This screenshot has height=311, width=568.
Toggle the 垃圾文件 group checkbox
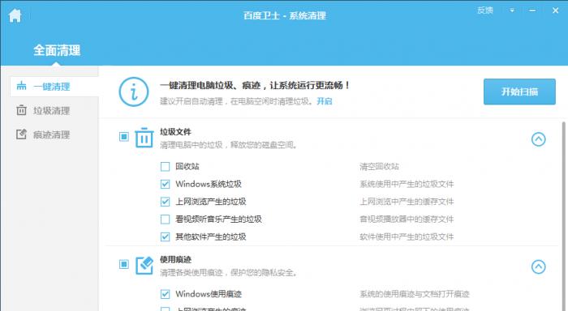click(x=124, y=137)
